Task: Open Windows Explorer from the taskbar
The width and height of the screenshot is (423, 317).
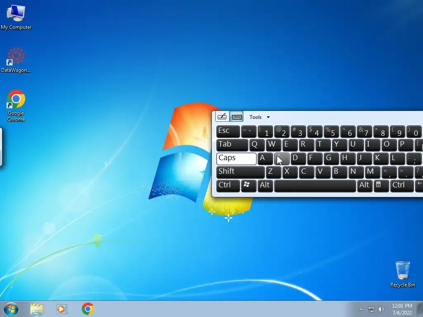Action: 37,309
